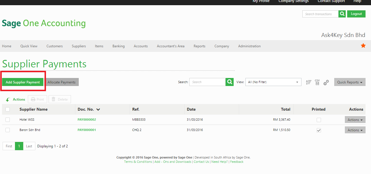Viewport: 371px width, 174px height.
Task: Sort by the Ref. column header
Action: (136, 109)
